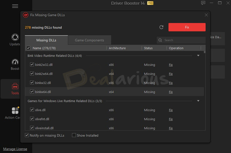Click the feedback chat icon in title bar
The image size is (231, 153).
point(203,3)
